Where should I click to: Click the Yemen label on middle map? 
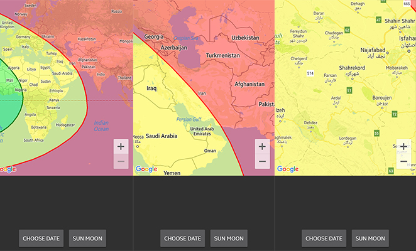pos(172,173)
